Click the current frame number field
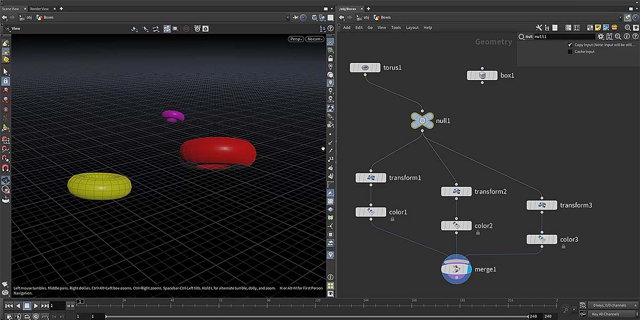This screenshot has height=320, width=640. point(58,306)
